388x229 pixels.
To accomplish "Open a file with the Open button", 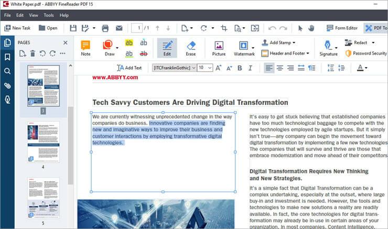I will click(x=48, y=28).
